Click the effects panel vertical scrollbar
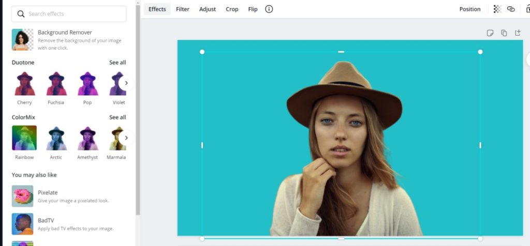Screen dimensions: 530x246 [138, 110]
